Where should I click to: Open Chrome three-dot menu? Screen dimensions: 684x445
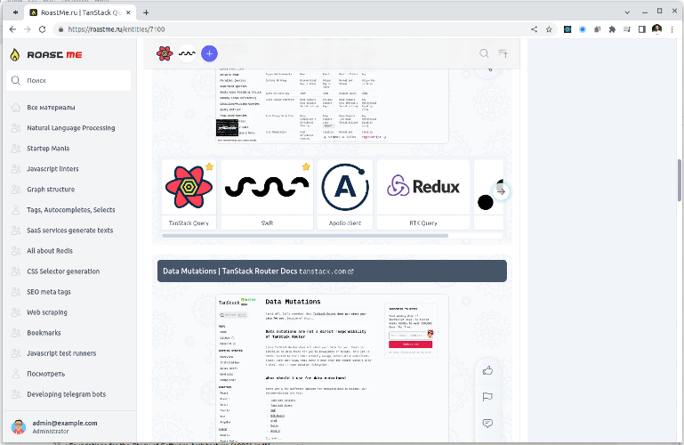pos(672,29)
